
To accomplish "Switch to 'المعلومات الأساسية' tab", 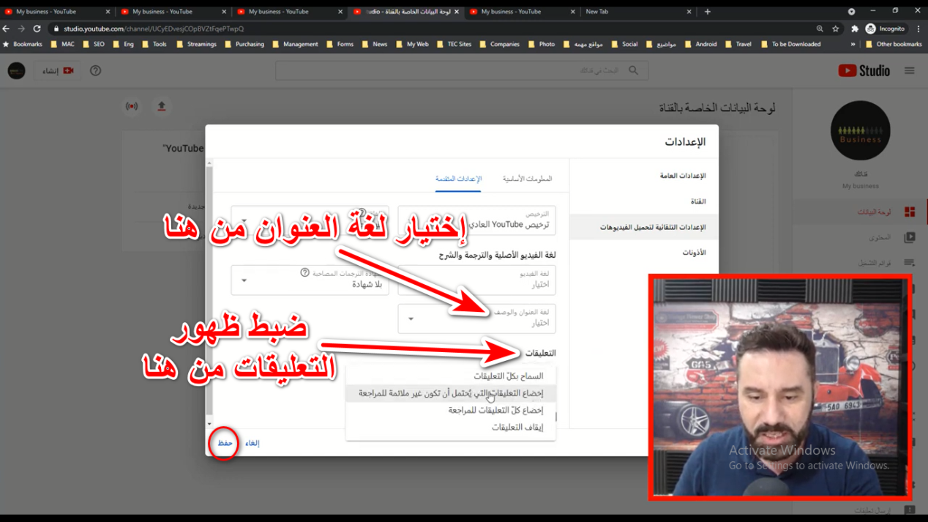I will point(527,179).
